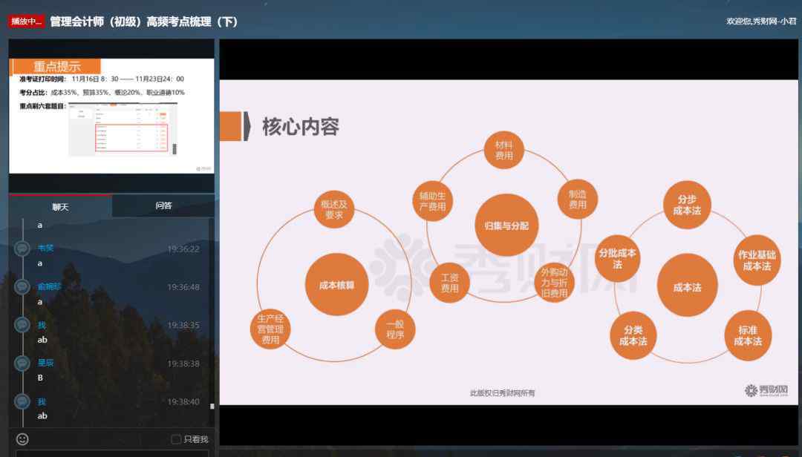The width and height of the screenshot is (802, 457).
Task: Click the course title 管理会计师 heading
Action: click(x=144, y=22)
